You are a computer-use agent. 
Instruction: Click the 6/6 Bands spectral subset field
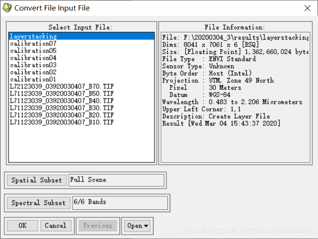click(x=120, y=202)
